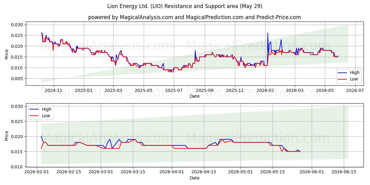This screenshot has height=185, width=370.
Task: Click the '2026-06-15' label on bottom chart
Action: click(x=343, y=172)
